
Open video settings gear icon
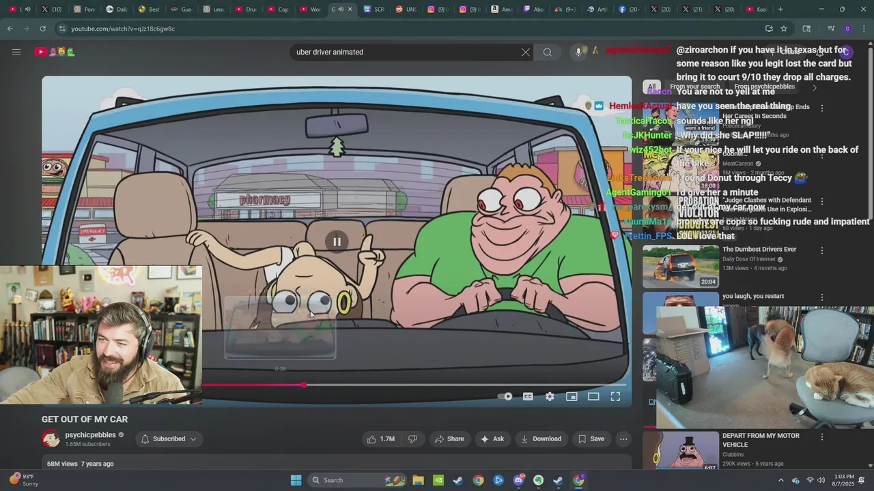pos(550,396)
